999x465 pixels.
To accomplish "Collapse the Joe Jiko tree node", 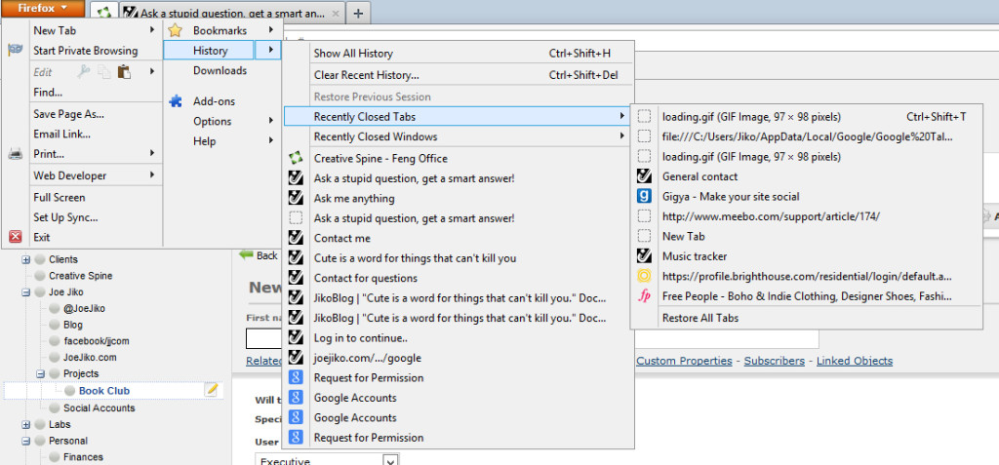I will [26, 291].
